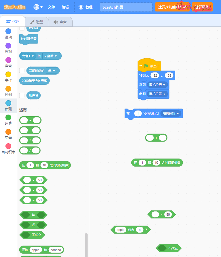Open the 角色1 dropdown in sensing block
Screen dimensions: 221x257
(x=29, y=56)
